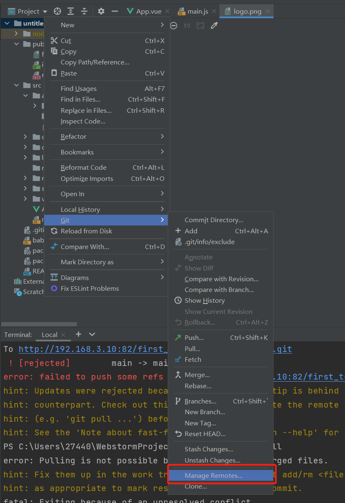Click the locate/select opened file icon
345x503 pixels.
[x=57, y=11]
